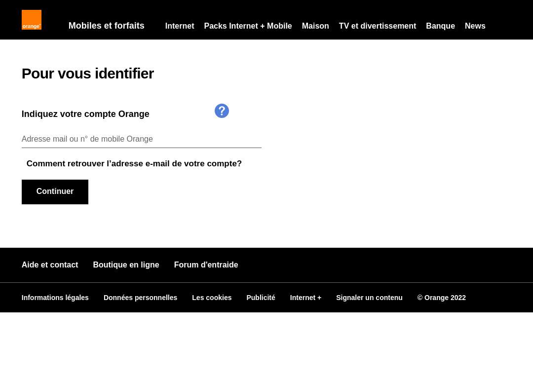Image resolution: width=533 pixels, height=379 pixels.
Task: Open the Mobiles et forfaits menu
Action: 107,26
